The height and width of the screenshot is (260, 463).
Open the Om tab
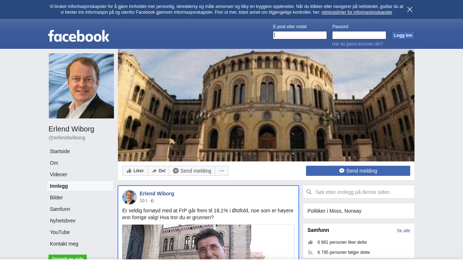coord(80,163)
